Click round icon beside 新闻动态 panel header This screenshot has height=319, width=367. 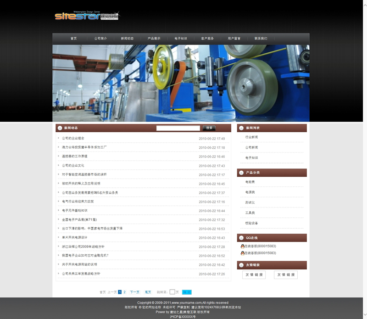point(60,128)
